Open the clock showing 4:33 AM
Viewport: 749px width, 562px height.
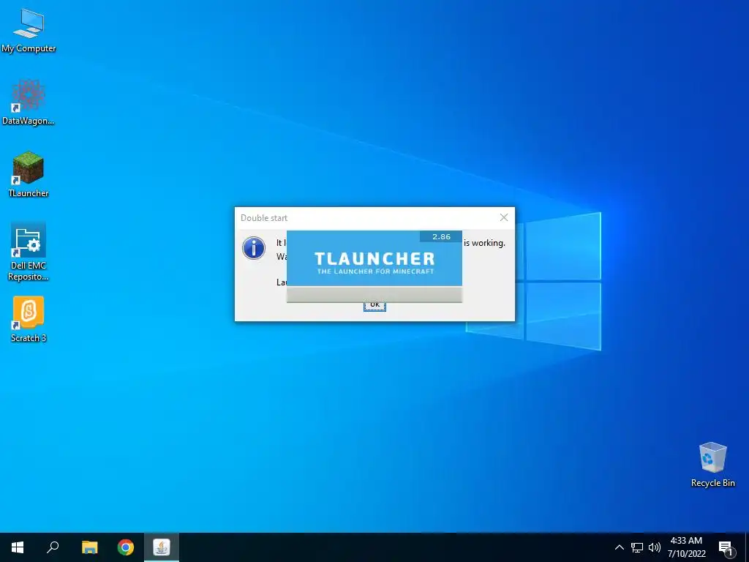point(686,547)
